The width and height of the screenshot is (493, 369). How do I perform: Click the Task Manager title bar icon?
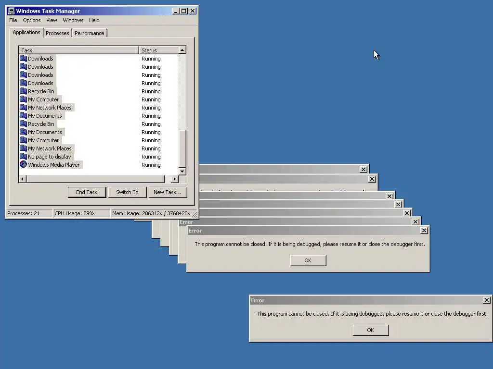coord(12,11)
